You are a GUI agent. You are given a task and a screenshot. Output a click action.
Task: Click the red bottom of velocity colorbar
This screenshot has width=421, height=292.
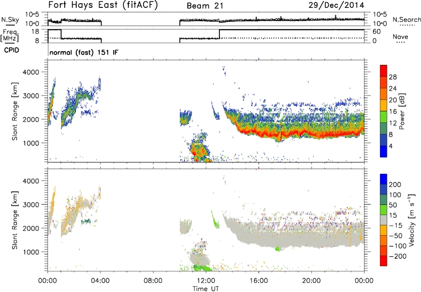click(x=384, y=261)
